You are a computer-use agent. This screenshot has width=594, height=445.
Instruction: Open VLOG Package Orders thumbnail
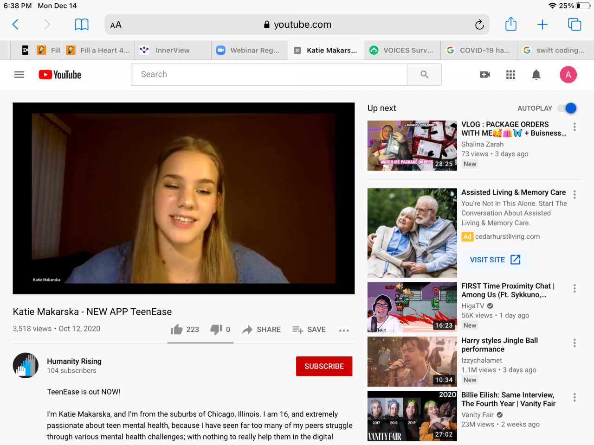tap(412, 146)
